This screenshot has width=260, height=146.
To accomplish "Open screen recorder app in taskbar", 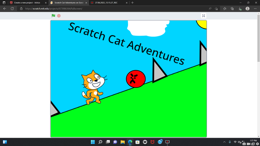I will [167, 142].
